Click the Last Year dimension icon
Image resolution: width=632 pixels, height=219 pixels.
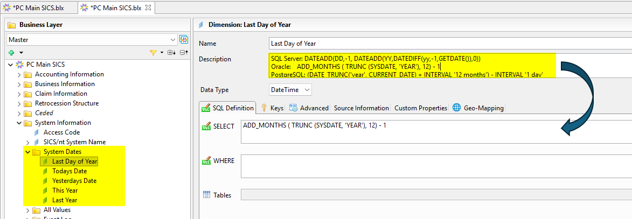45,200
